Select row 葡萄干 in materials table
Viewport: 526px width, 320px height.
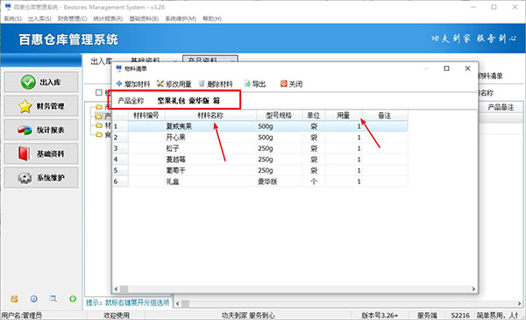click(260, 170)
